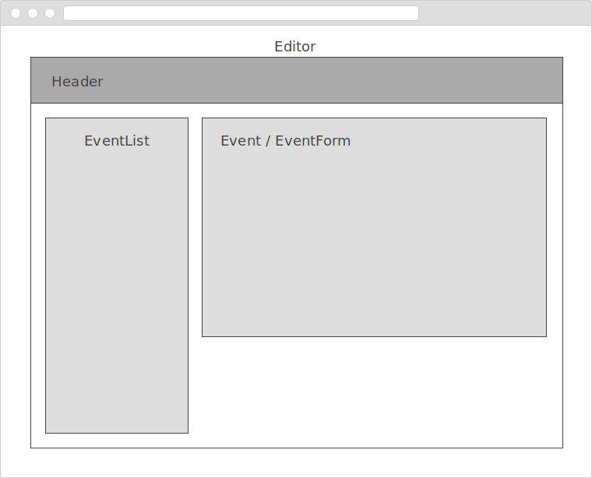Click the second window control circle
Screen dimensions: 592x478
pyautogui.click(x=33, y=13)
